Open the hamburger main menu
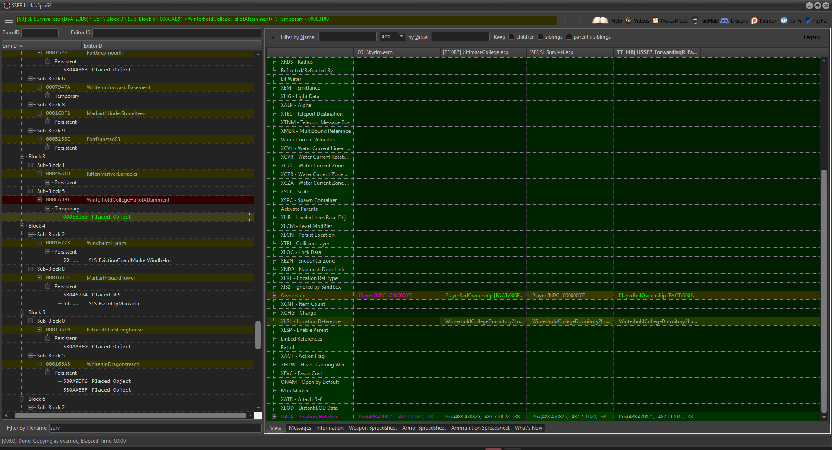 (x=8, y=20)
